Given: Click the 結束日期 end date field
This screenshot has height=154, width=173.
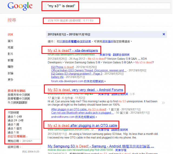Looking at the screenshot, I should (x=31, y=147).
